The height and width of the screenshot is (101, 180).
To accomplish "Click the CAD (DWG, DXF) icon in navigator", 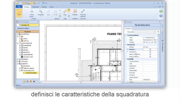I will coord(22,57).
